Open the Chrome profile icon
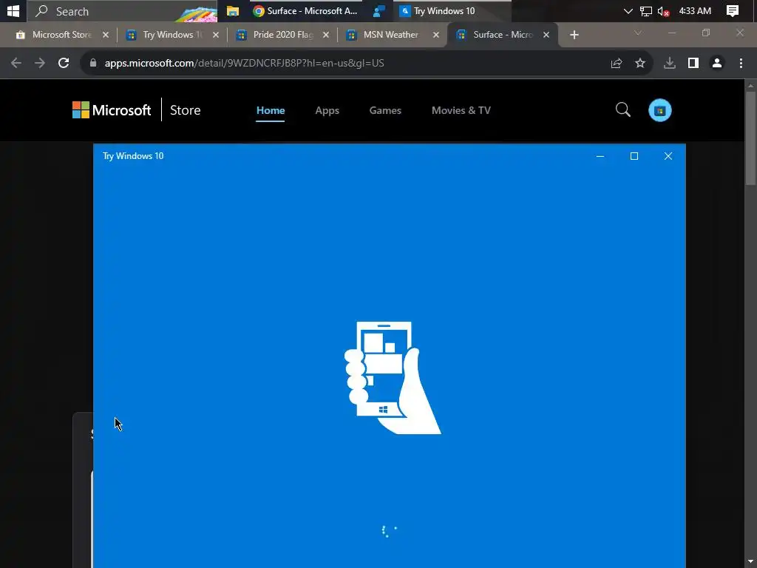Screen dimensions: 757x568 pos(717,64)
